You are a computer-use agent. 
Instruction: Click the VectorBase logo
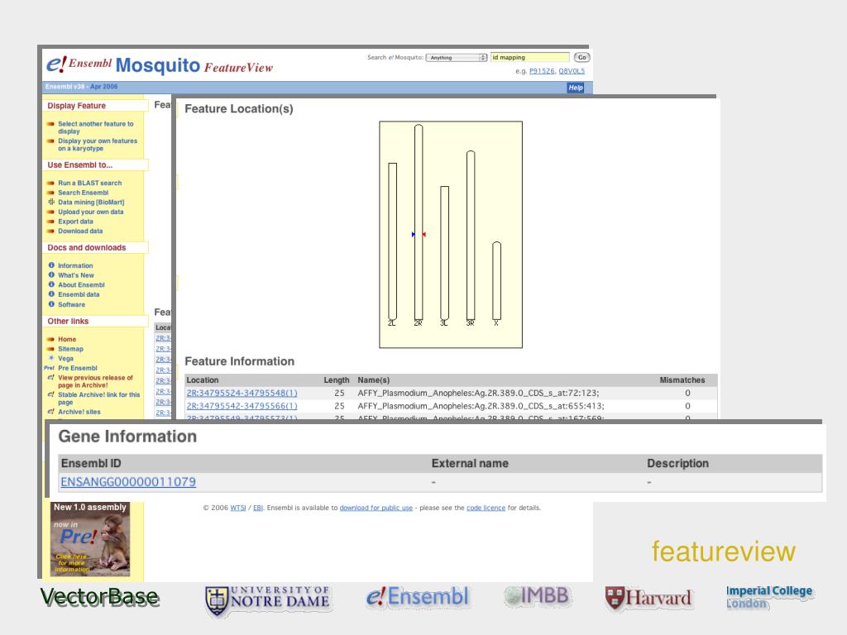click(x=100, y=599)
